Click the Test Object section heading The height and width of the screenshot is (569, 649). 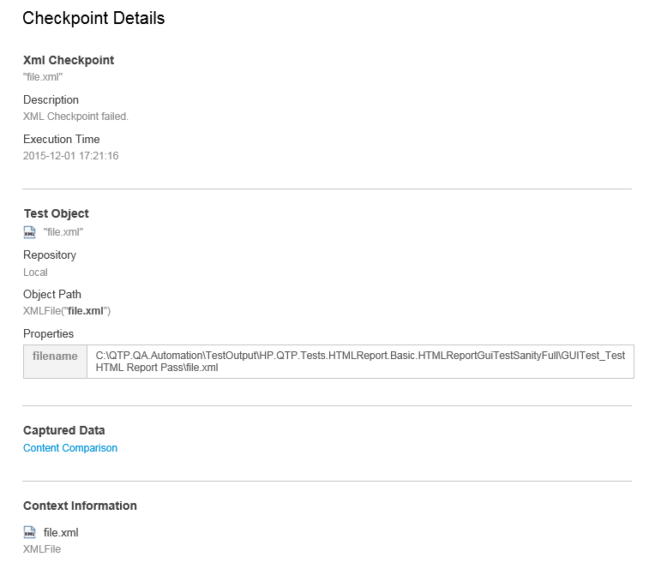coord(56,213)
